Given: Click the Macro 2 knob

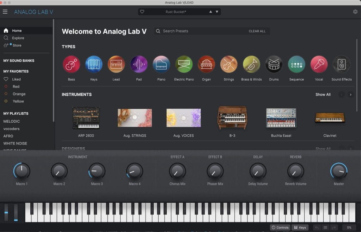Looking at the screenshot, I should click(59, 171).
